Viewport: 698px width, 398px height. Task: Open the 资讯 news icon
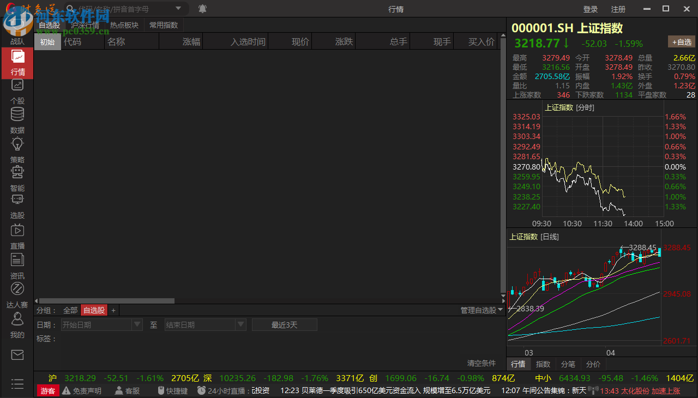click(17, 260)
